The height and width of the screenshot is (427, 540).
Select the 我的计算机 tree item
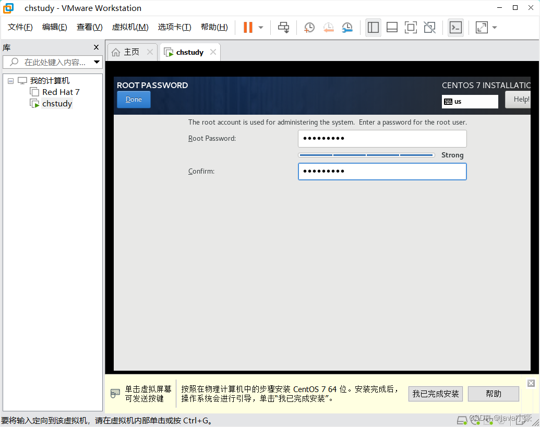pos(50,80)
